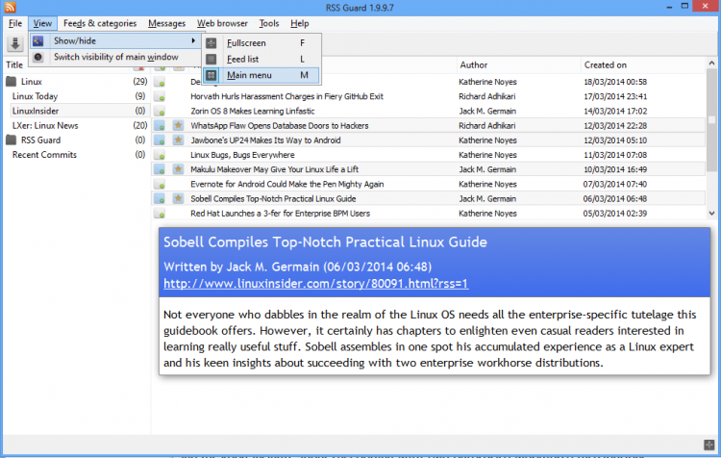Click the Switch visibility of main window icon
The width and height of the screenshot is (721, 458).
tap(38, 57)
